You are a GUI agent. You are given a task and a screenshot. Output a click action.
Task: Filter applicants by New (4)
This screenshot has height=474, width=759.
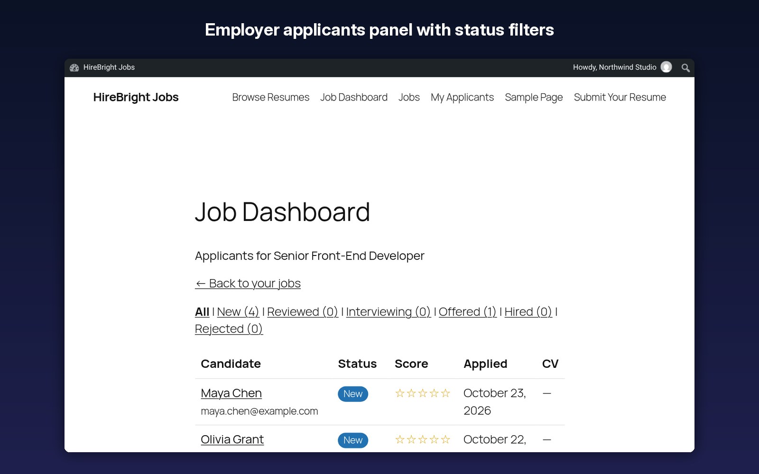[238, 312]
